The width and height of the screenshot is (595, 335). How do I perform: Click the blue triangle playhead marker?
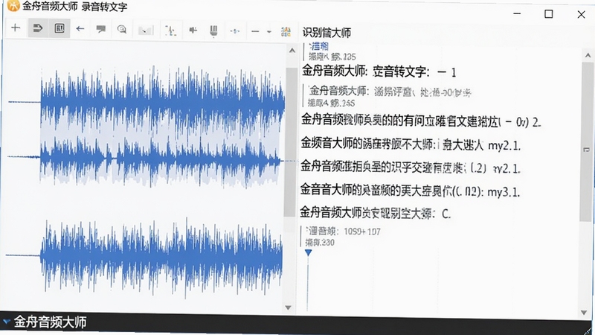point(308,252)
